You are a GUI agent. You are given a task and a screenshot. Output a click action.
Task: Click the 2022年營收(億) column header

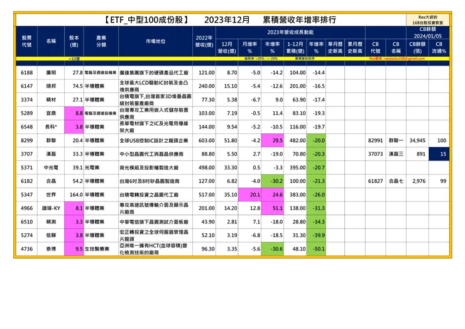click(204, 42)
